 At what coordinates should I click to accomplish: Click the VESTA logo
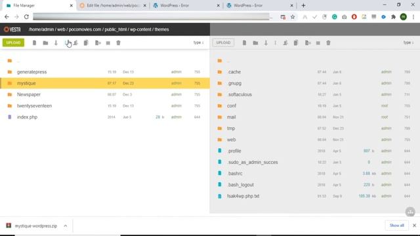[12, 29]
